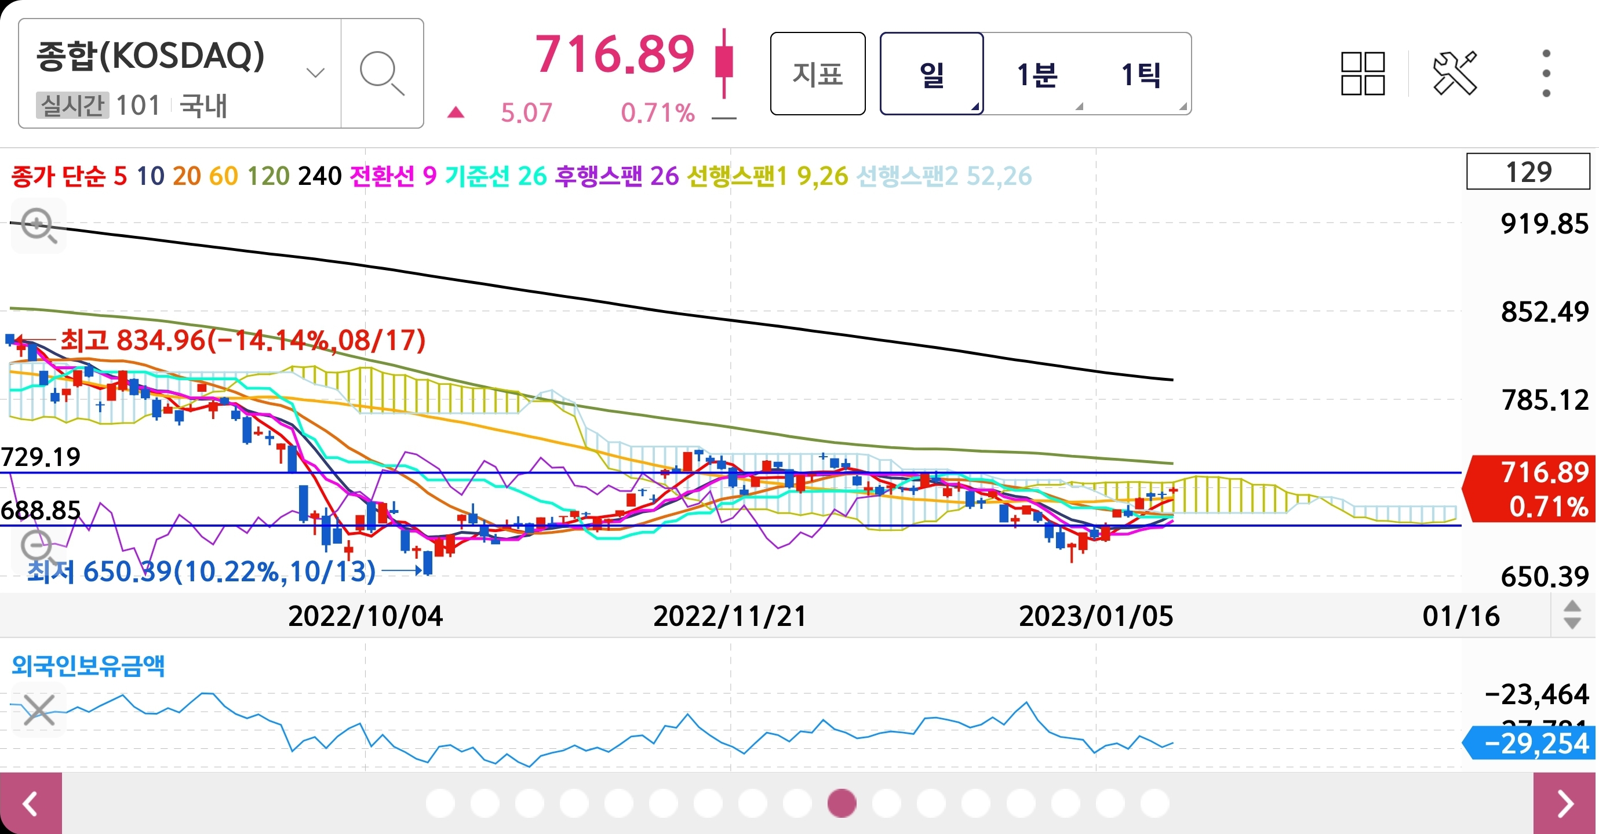Select the last page indicator dot
Image resolution: width=1599 pixels, height=834 pixels.
click(x=1154, y=803)
